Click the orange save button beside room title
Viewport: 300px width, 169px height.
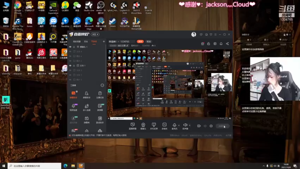click(x=140, y=41)
